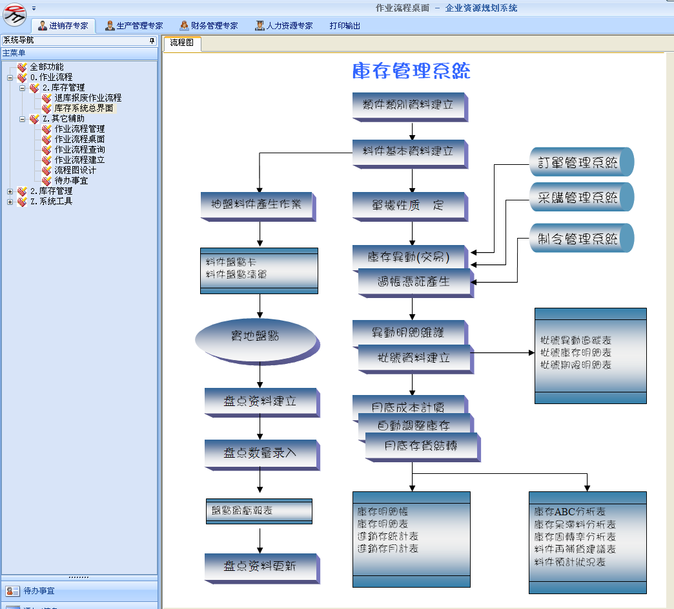Click the 全部功能 tree item icon
This screenshot has height=609, width=674.
pyautogui.click(x=23, y=67)
